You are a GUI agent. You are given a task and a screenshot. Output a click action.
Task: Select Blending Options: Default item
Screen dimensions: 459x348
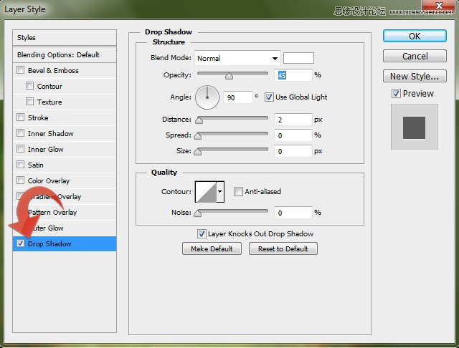click(x=65, y=54)
